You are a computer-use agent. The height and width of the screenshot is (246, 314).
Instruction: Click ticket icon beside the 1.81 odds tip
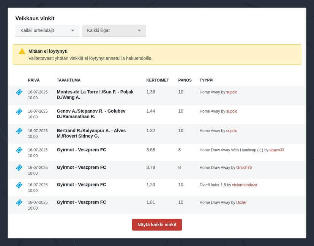point(19,202)
